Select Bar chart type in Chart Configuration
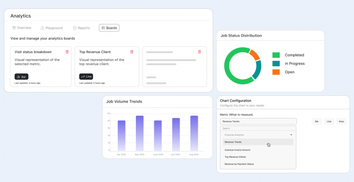 pyautogui.click(x=316, y=121)
